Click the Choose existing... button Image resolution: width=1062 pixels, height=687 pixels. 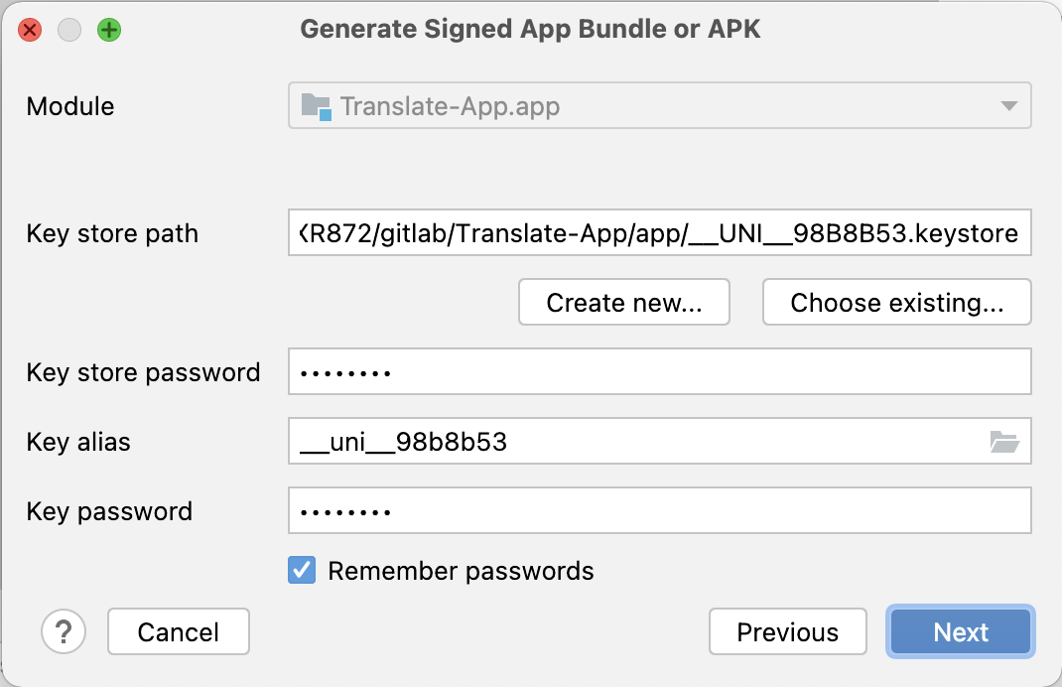tap(896, 302)
